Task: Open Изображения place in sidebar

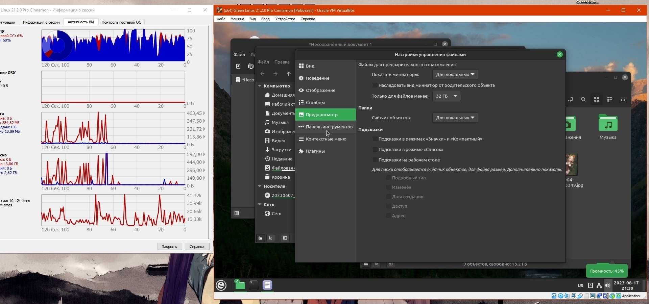Action: (280, 132)
